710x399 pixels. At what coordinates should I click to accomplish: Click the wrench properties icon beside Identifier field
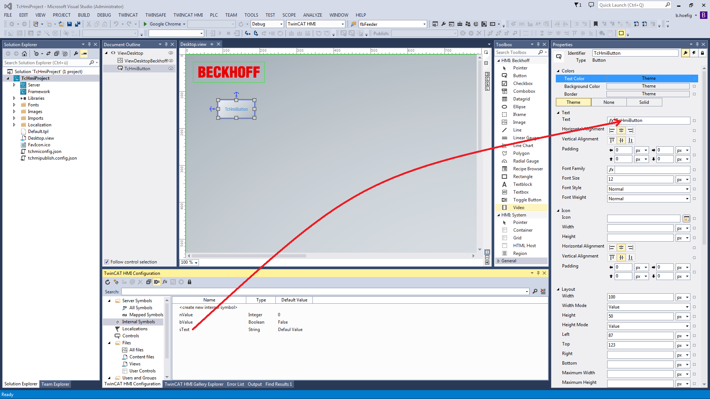tap(685, 53)
